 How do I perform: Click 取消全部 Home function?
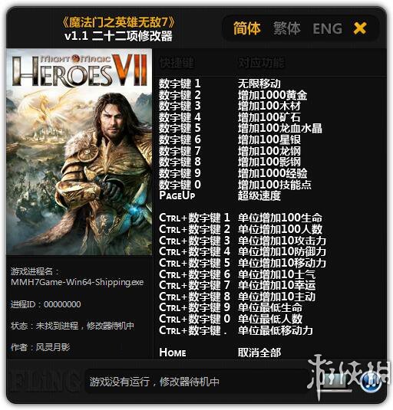click(x=259, y=353)
